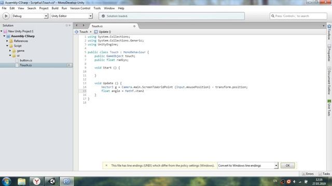Open options gear on Touch.cs row
This screenshot has height=186, width=332.
[x=70, y=65]
